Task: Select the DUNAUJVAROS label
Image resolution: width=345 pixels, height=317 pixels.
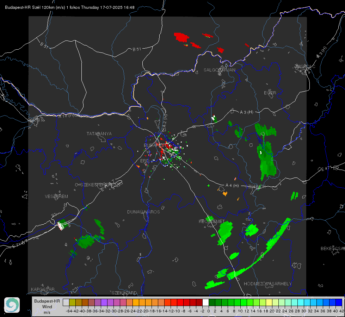Action: 143,212
